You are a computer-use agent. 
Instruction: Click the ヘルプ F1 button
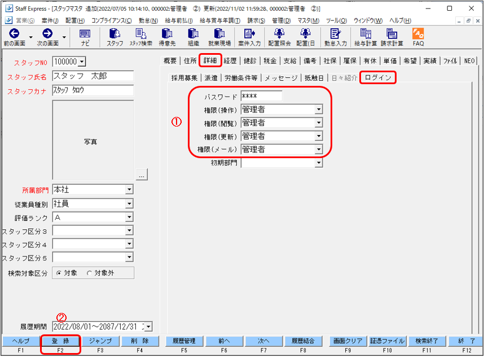[x=21, y=341]
